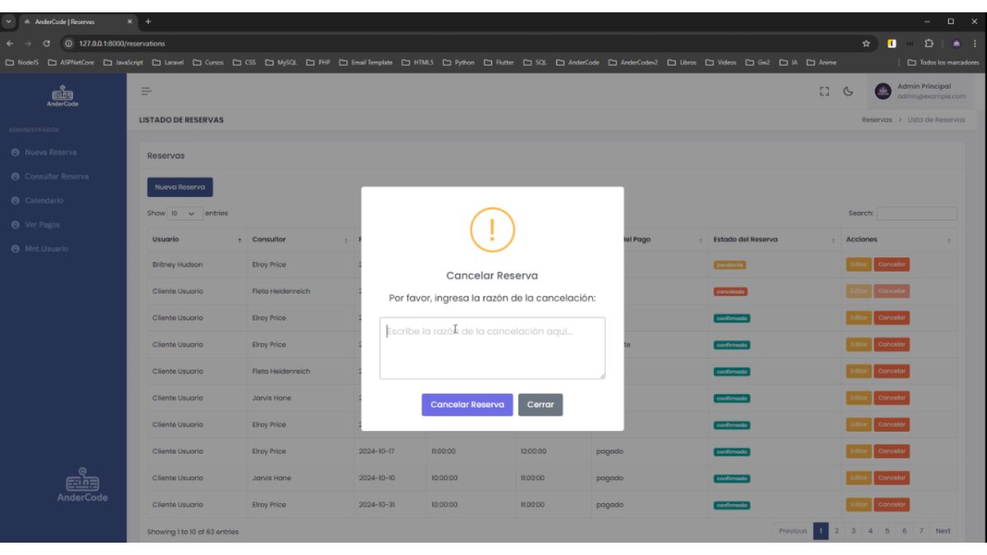Click the table Search input field

click(916, 214)
